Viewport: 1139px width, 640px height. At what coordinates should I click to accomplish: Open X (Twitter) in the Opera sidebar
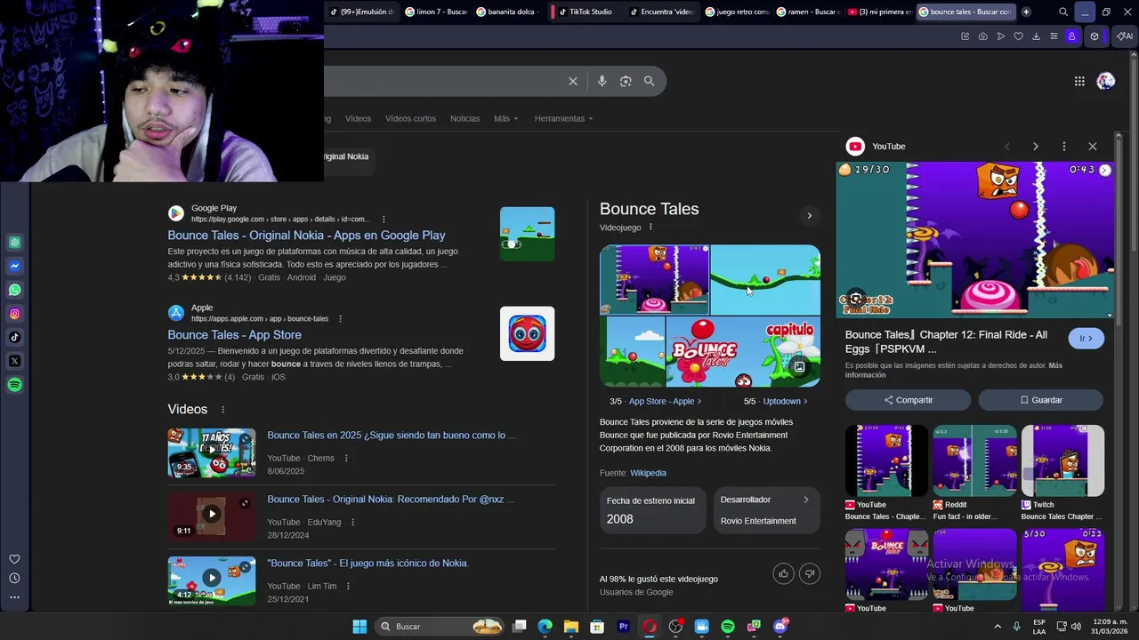[15, 361]
